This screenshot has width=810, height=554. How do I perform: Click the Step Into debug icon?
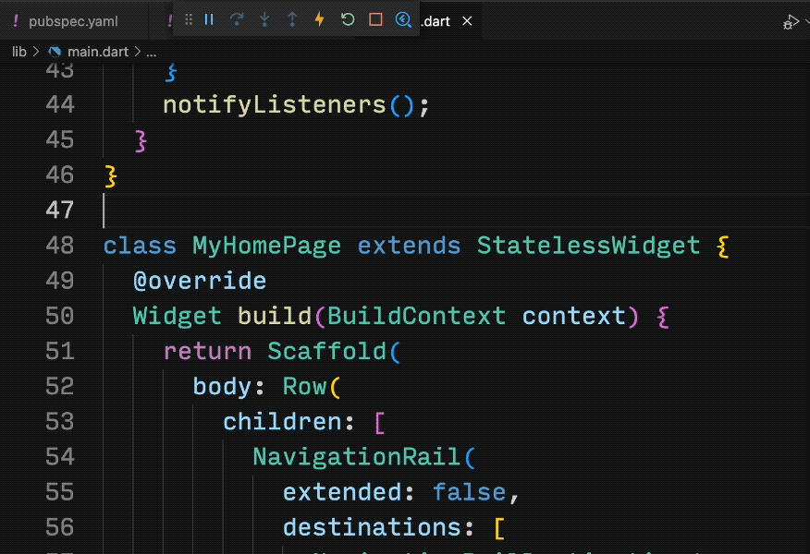tap(264, 19)
